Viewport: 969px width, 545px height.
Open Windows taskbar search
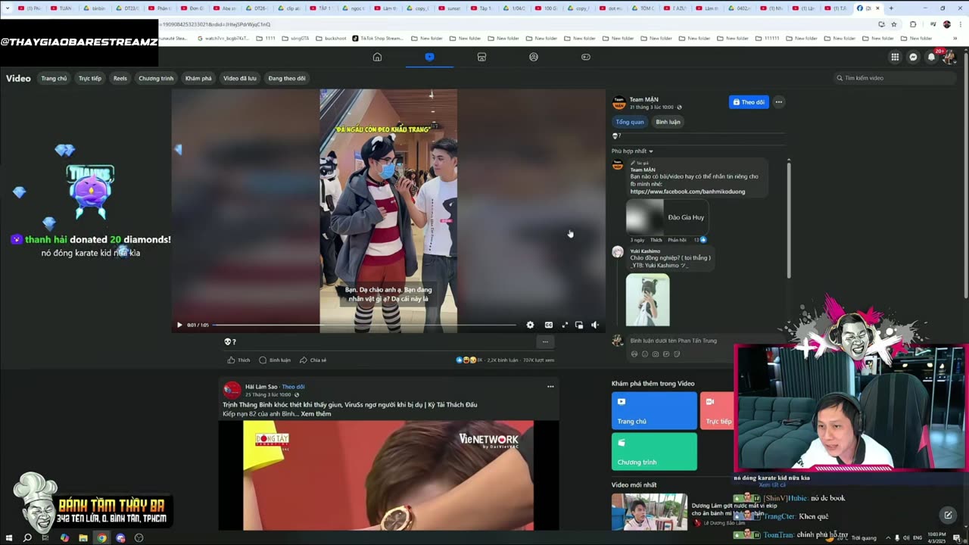coord(27,538)
